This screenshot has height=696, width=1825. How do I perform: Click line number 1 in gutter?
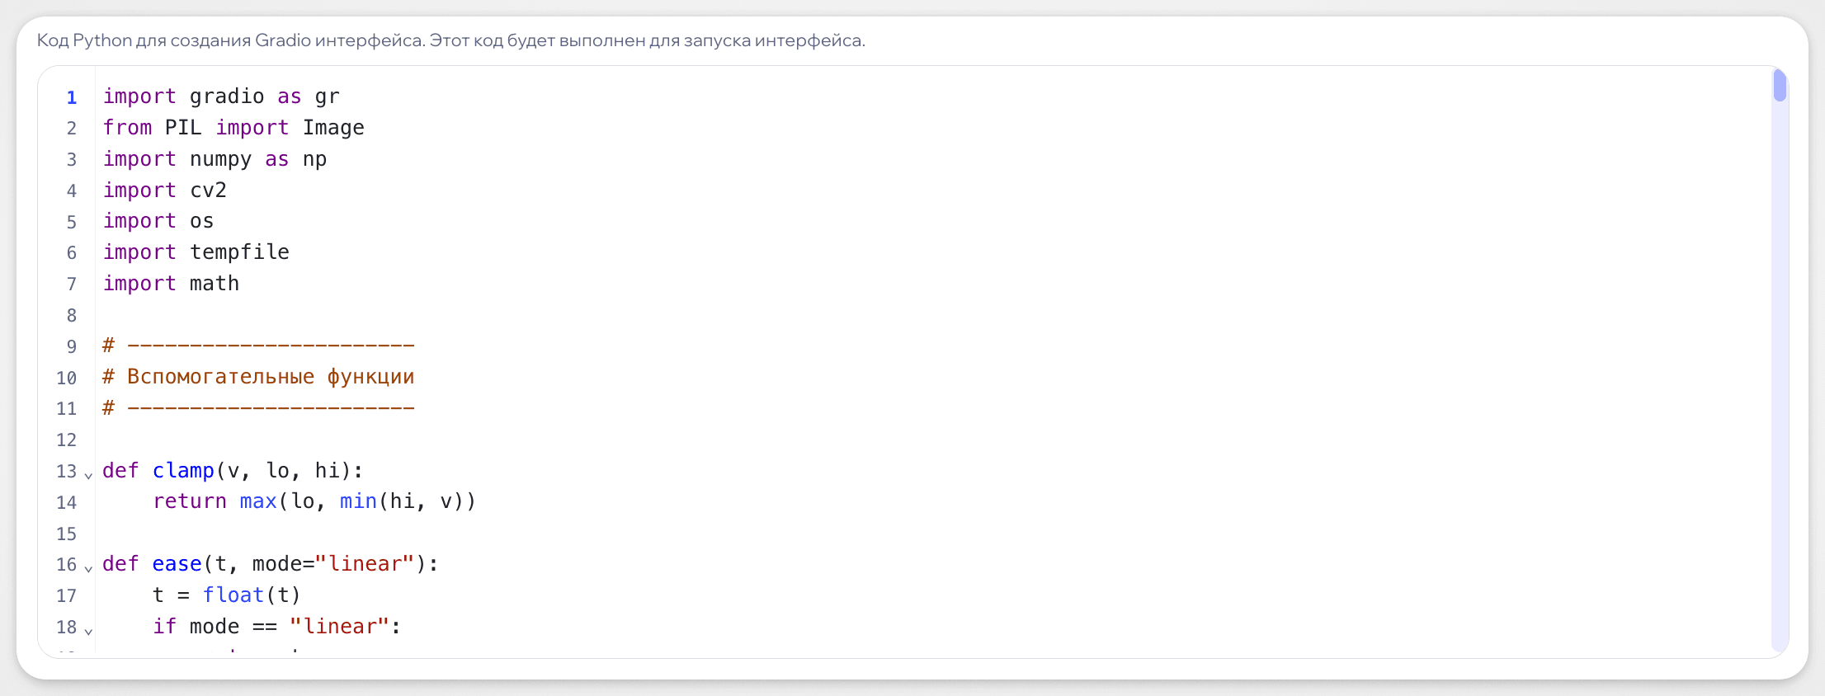pos(72,97)
